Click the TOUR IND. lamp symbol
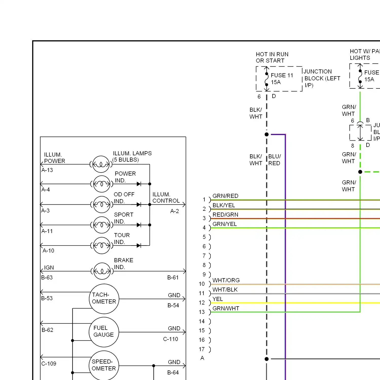 click(102, 245)
